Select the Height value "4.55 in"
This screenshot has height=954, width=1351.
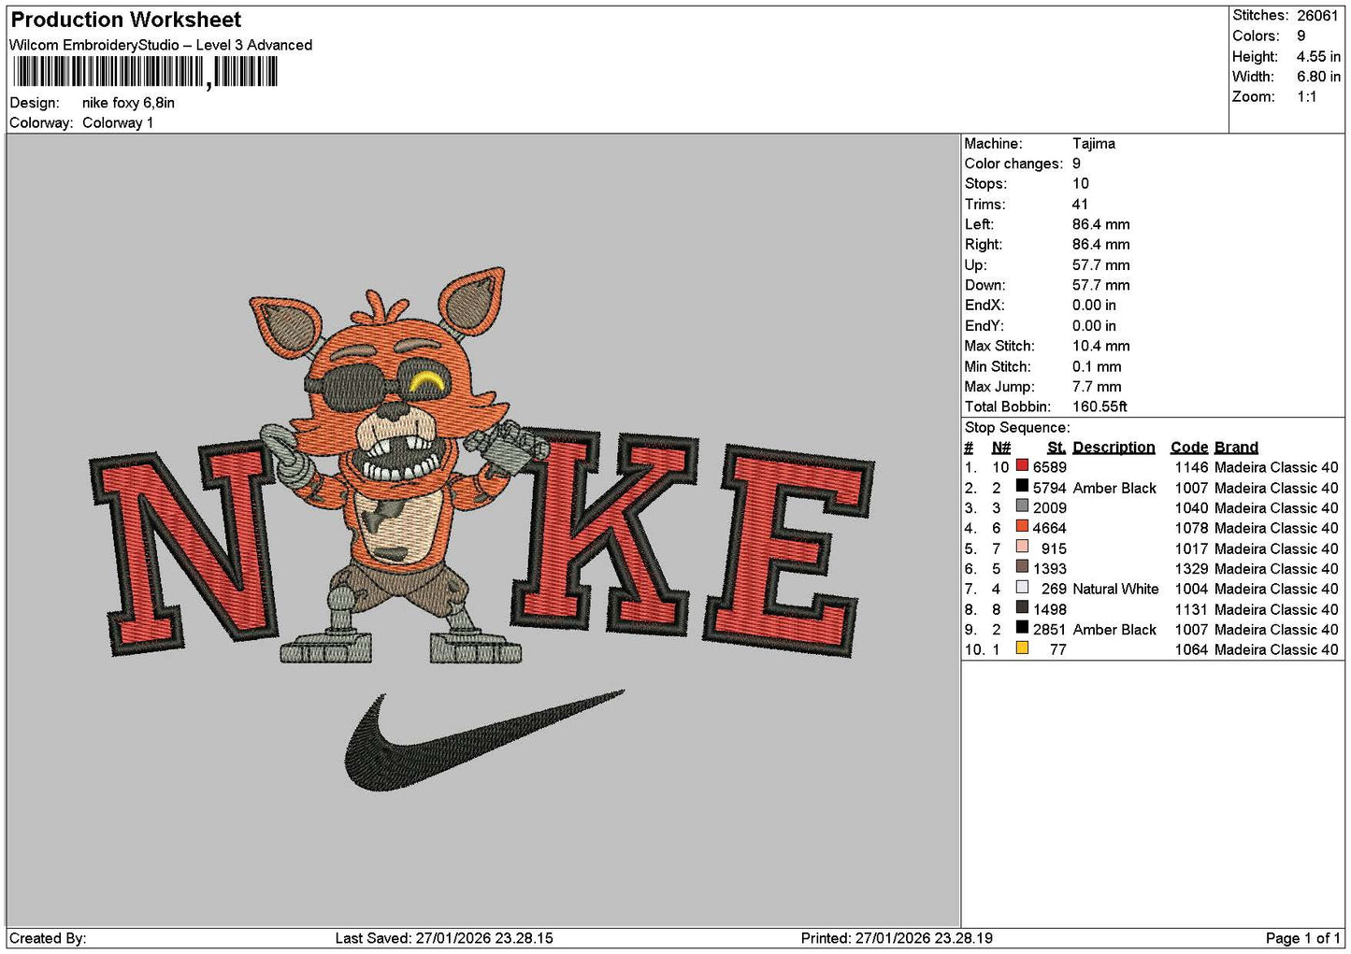1318,56
